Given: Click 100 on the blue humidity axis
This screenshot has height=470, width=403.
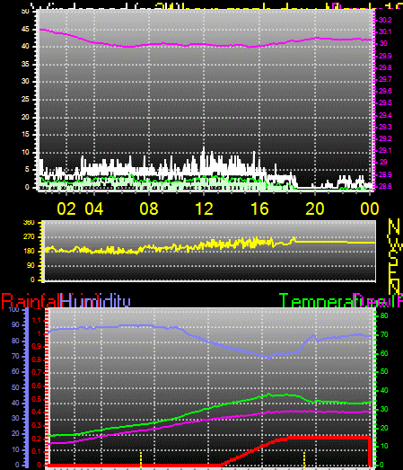Looking at the screenshot, I should click(14, 310).
